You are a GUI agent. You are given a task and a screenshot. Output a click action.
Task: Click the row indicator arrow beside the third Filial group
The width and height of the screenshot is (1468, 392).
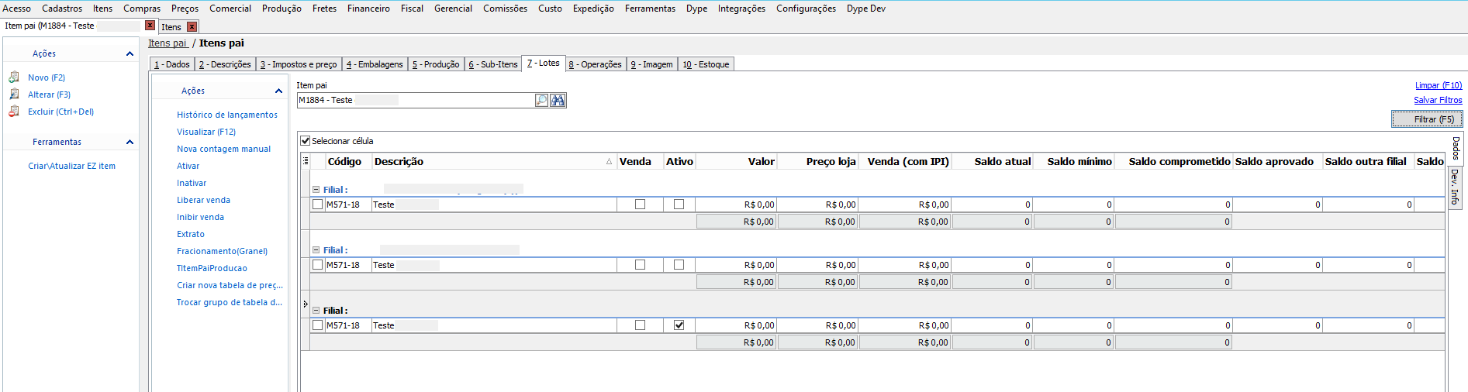(306, 304)
